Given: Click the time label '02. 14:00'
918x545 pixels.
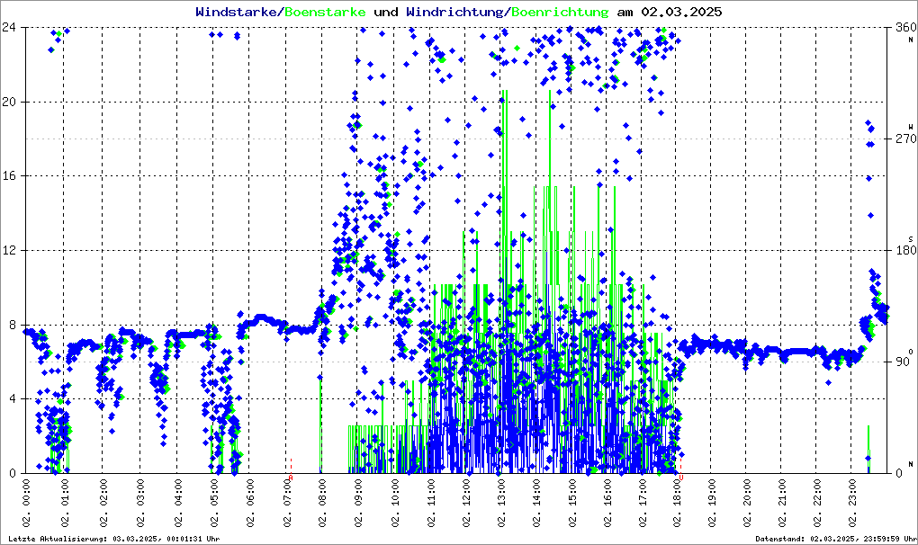Looking at the screenshot, I should (537, 503).
